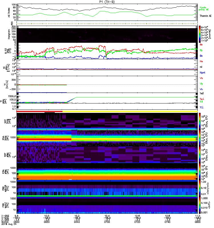Click the blue Ti⊥ legend label
The height and width of the screenshot is (228, 214).
pyautogui.click(x=201, y=107)
